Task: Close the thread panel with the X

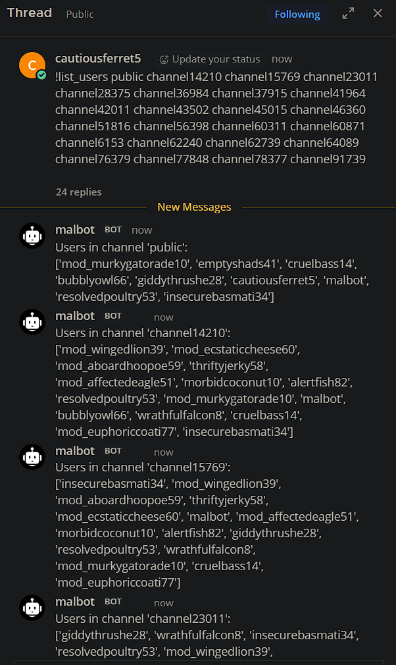Action: pyautogui.click(x=378, y=13)
